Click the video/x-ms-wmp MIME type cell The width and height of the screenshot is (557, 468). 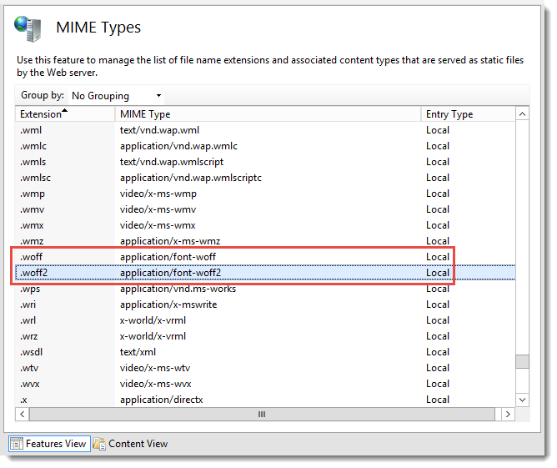click(158, 194)
